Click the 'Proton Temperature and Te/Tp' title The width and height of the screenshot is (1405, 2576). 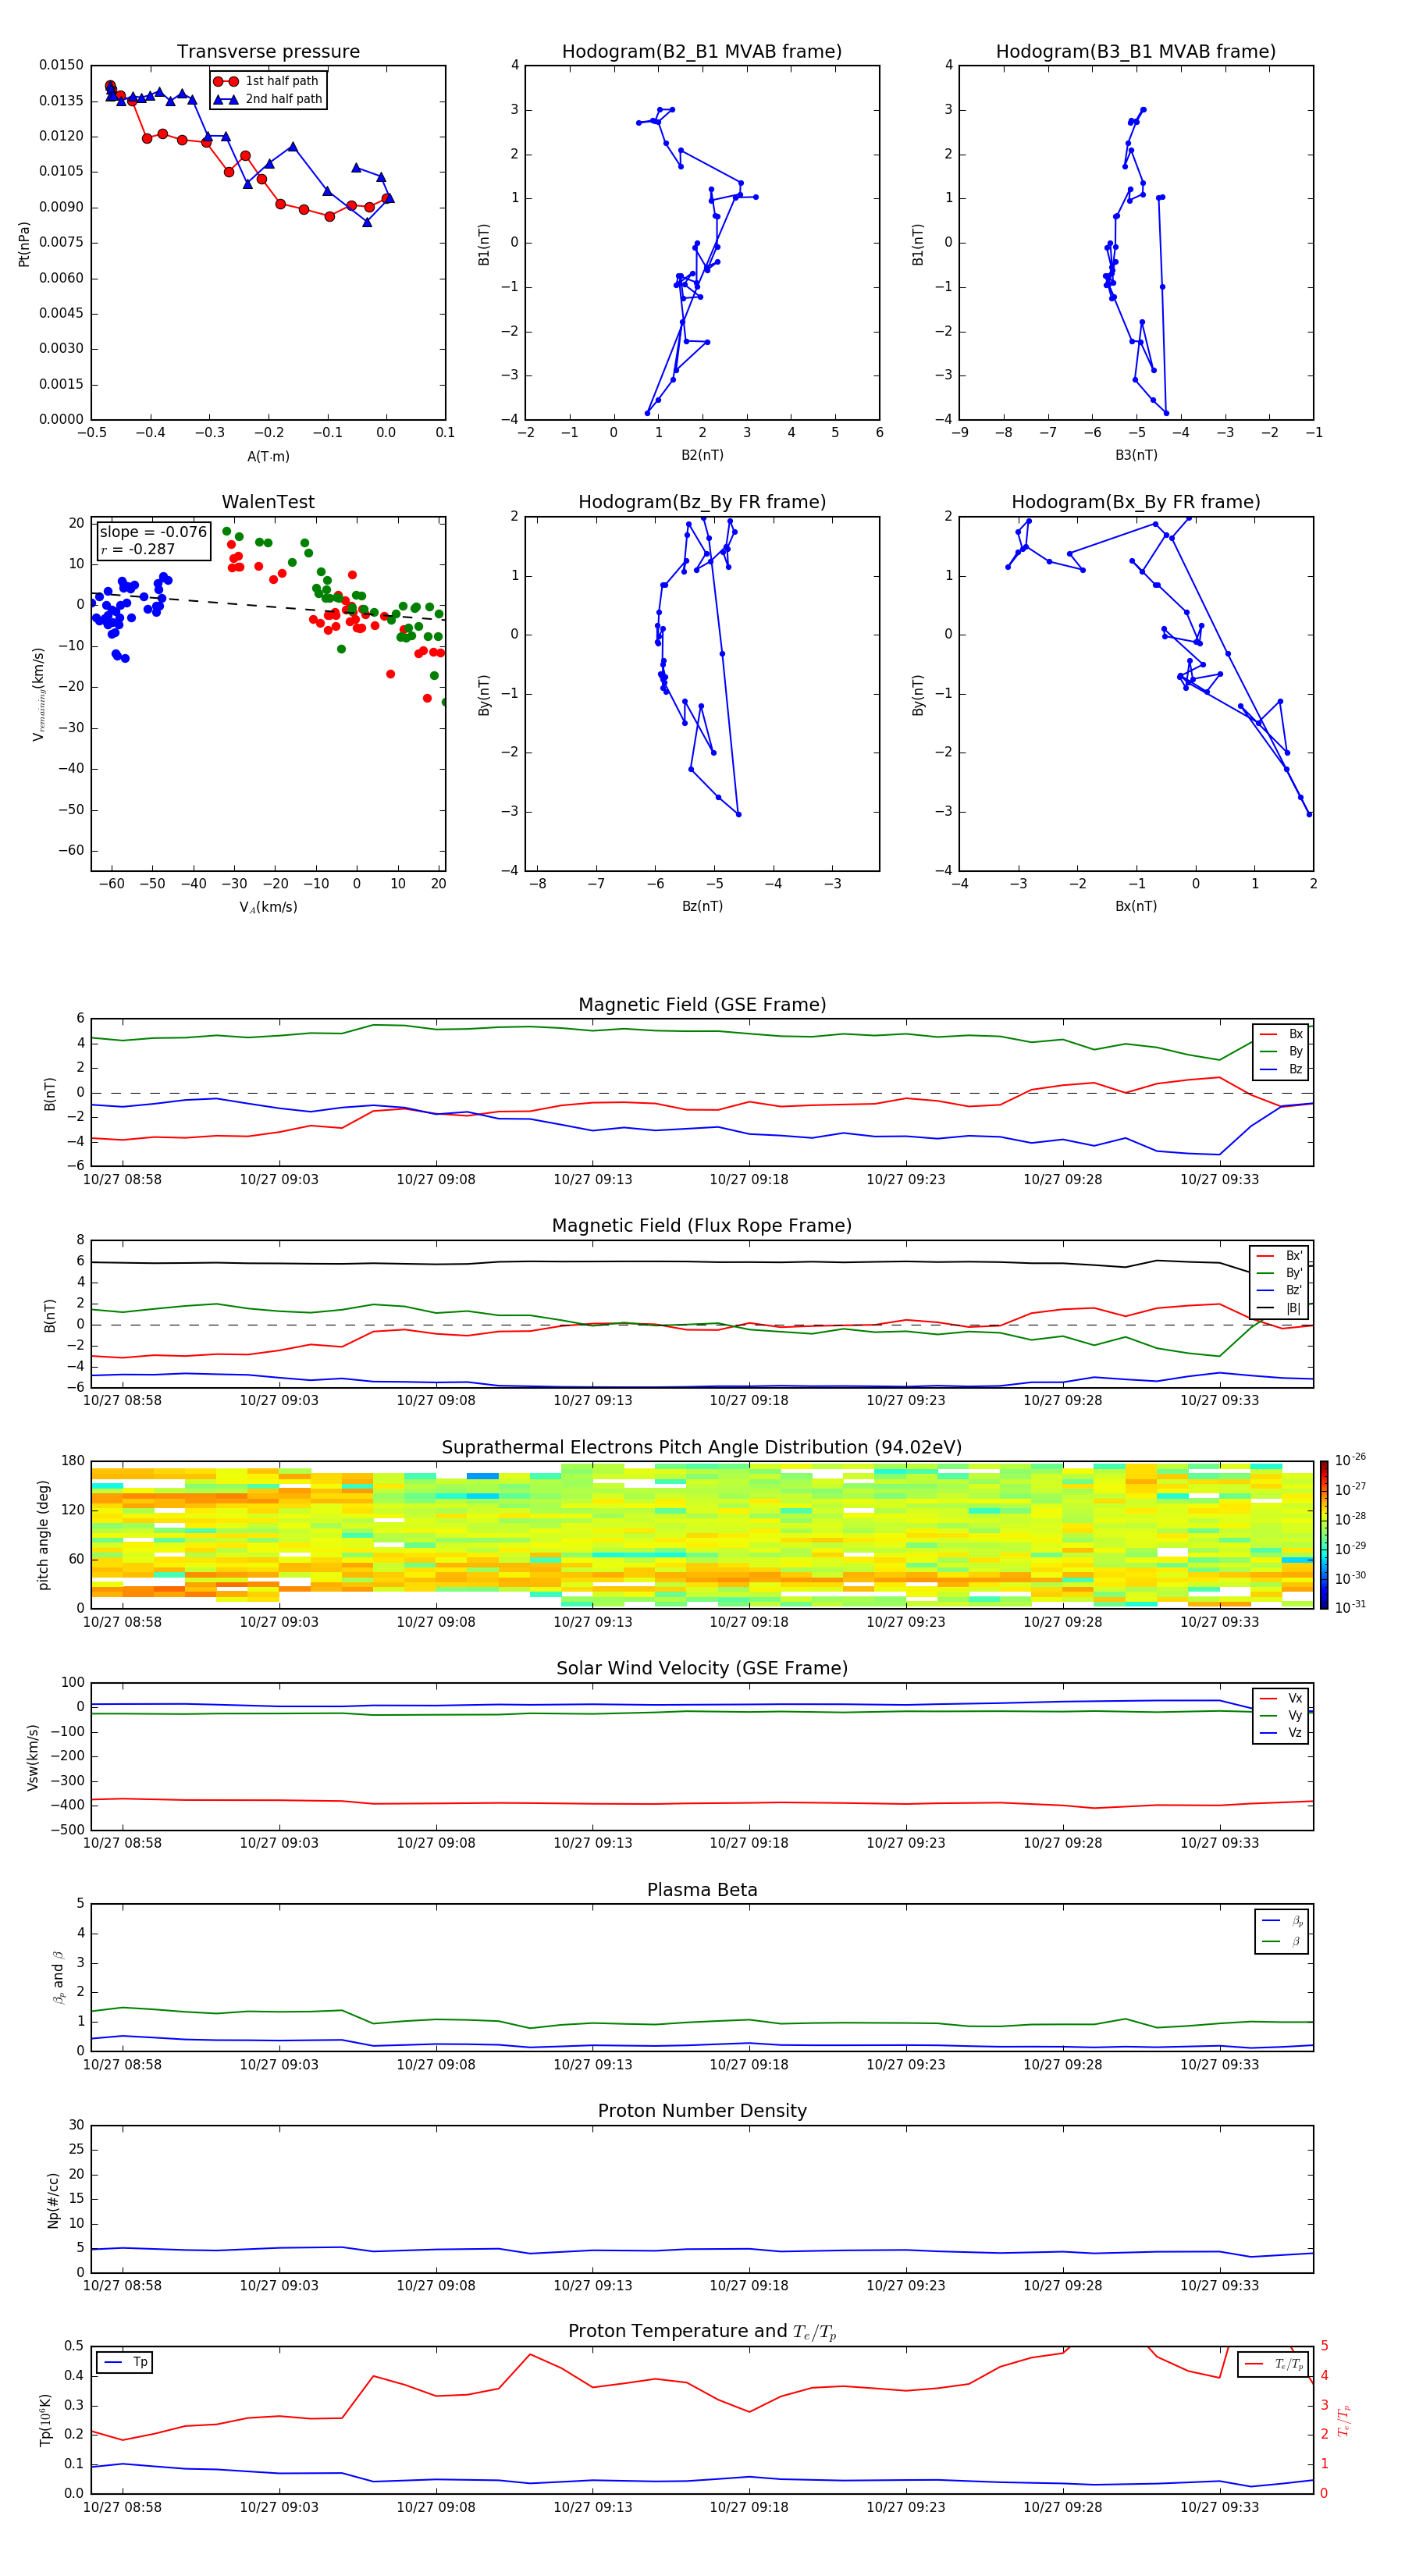tap(702, 2332)
